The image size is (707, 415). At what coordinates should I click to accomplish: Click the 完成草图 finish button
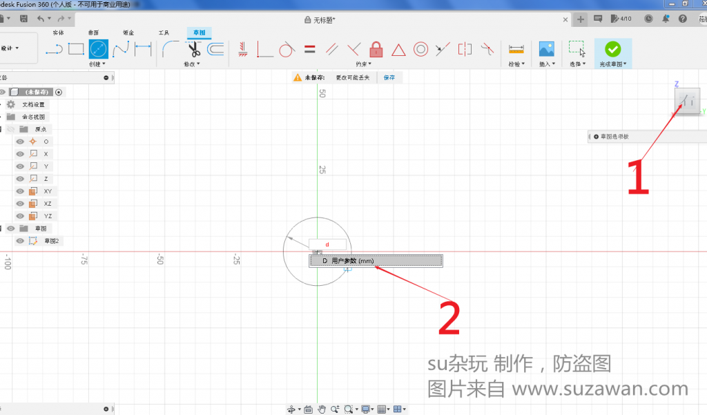[x=613, y=53]
